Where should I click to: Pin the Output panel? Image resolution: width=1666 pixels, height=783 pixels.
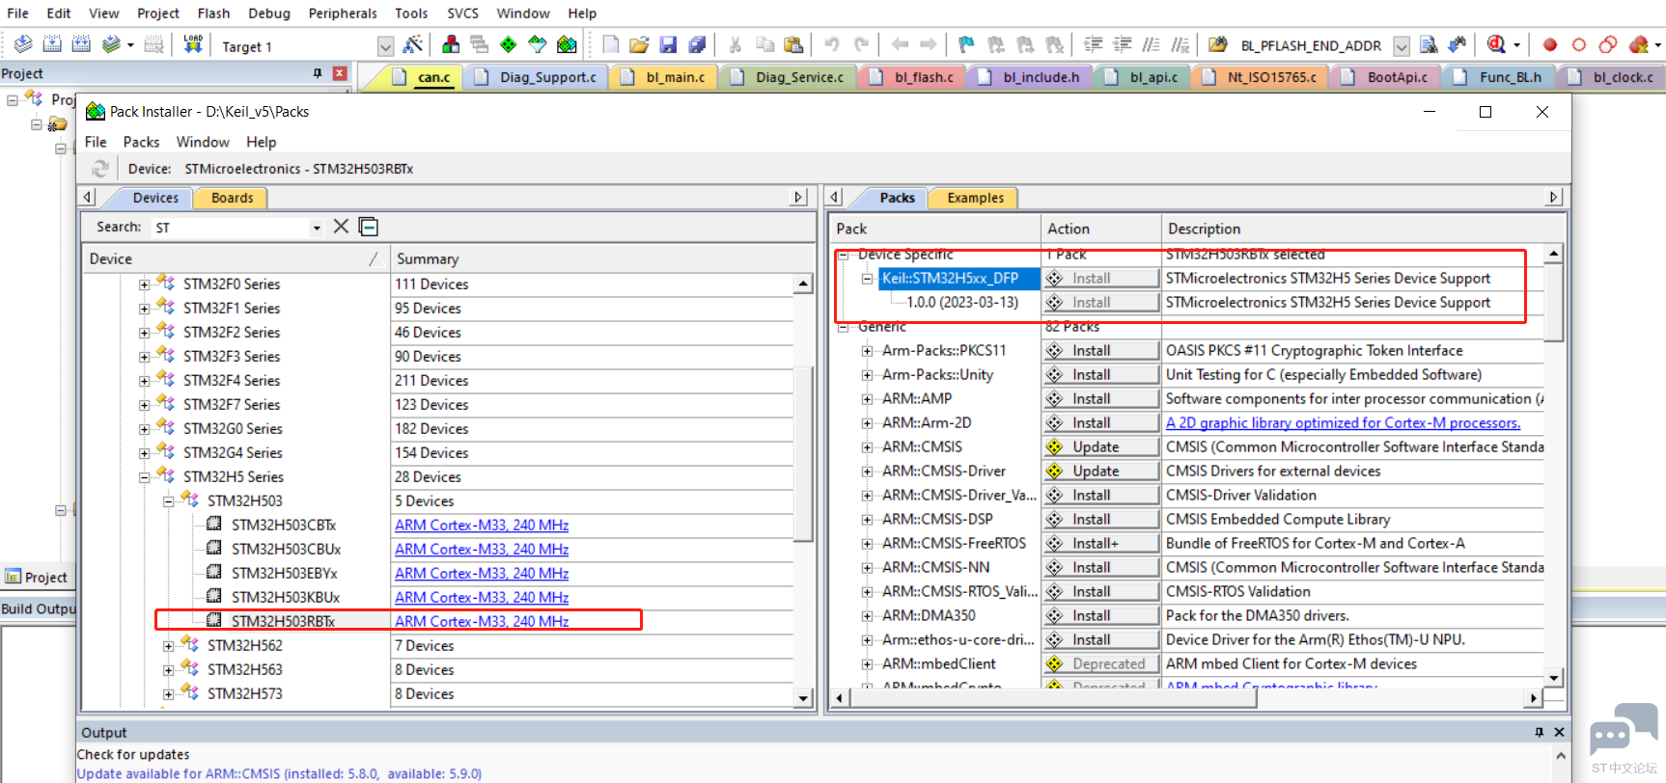(1539, 733)
